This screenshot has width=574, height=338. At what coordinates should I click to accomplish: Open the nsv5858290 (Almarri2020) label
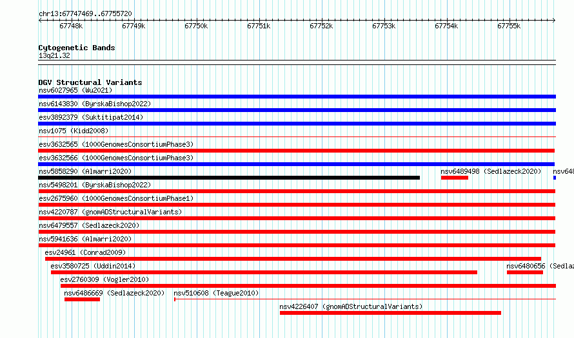(x=85, y=171)
